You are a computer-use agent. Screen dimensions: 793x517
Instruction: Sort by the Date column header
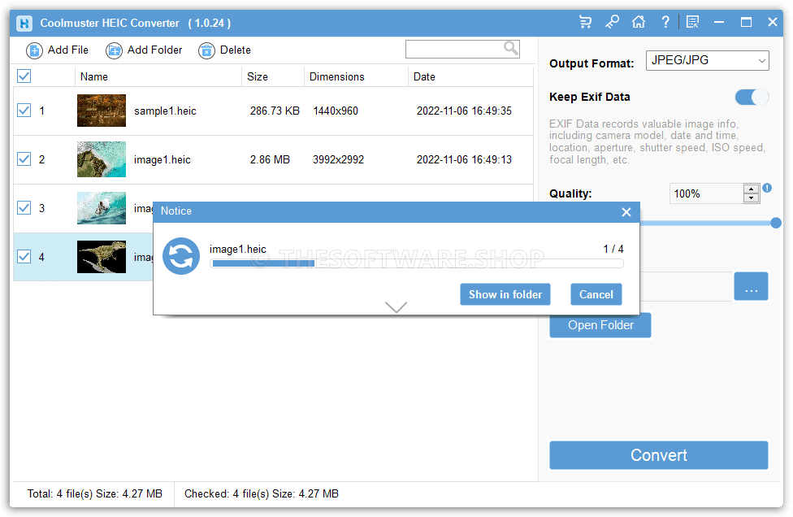point(470,76)
